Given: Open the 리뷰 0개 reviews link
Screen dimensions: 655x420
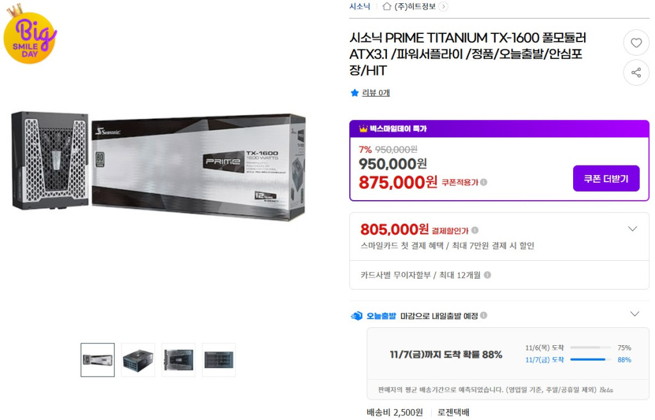Looking at the screenshot, I should tap(376, 93).
